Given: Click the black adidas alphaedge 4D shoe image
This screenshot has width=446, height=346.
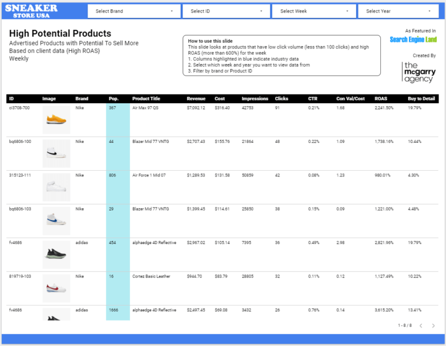Looking at the screenshot, I should (x=56, y=254).
